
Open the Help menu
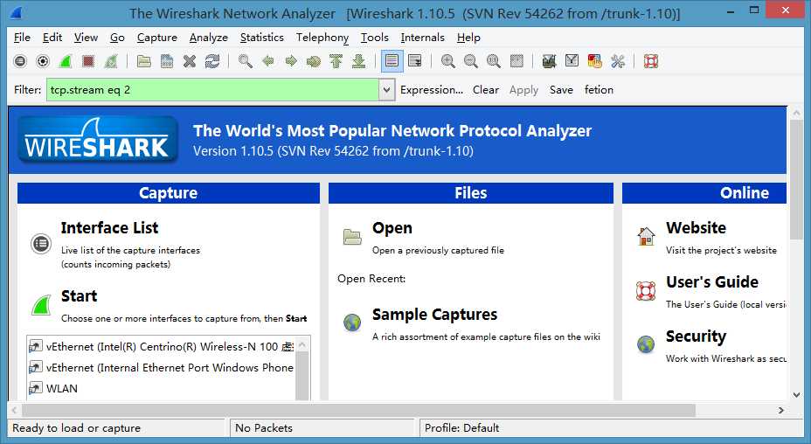coord(468,38)
